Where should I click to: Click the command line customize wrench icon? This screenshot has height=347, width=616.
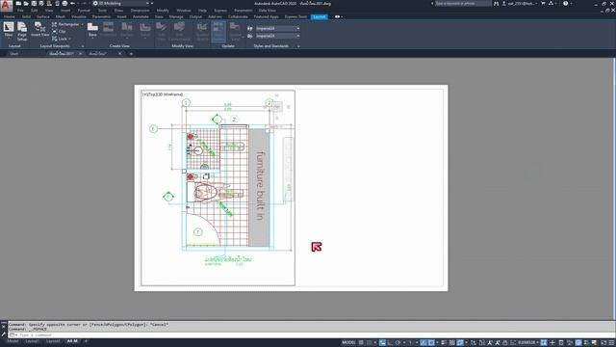click(x=4, y=334)
